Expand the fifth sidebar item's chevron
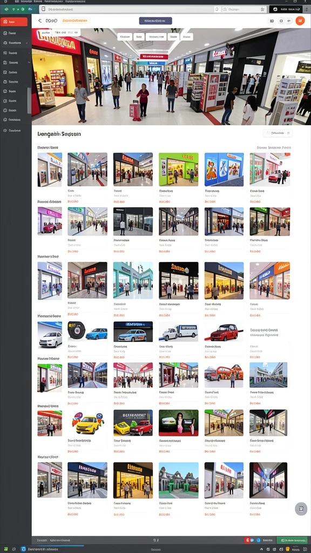 [x=29, y=63]
